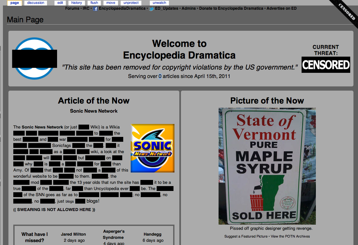The image size is (358, 245).
Task: Switch to the discussion tab
Action: (36, 3)
